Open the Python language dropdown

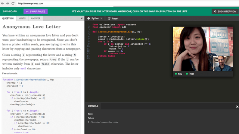click(x=94, y=18)
